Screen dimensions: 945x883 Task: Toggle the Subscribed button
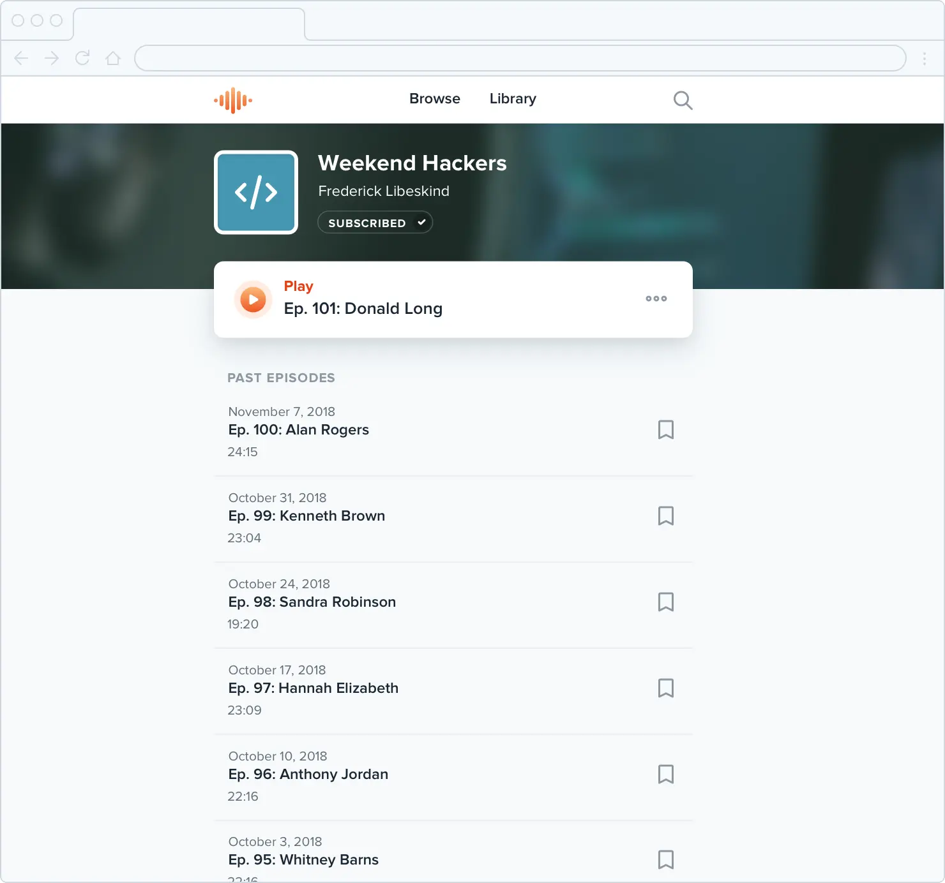(375, 223)
